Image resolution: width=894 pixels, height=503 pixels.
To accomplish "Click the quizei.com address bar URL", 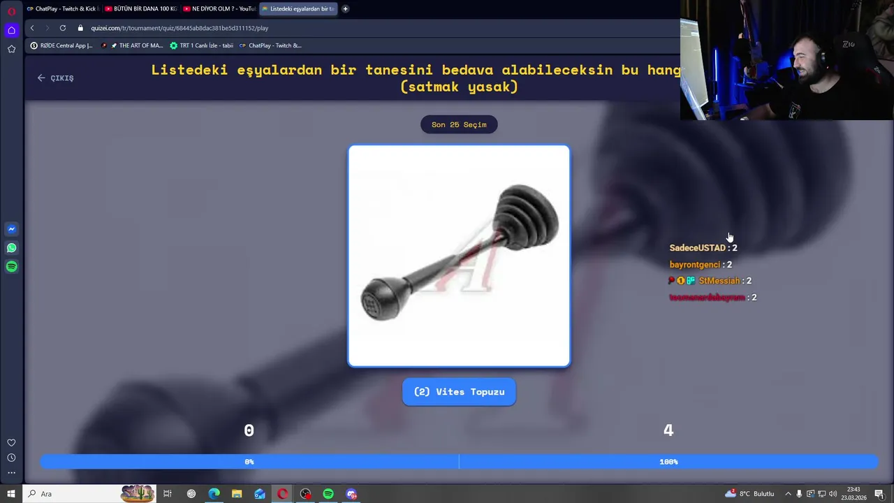I will point(179,28).
